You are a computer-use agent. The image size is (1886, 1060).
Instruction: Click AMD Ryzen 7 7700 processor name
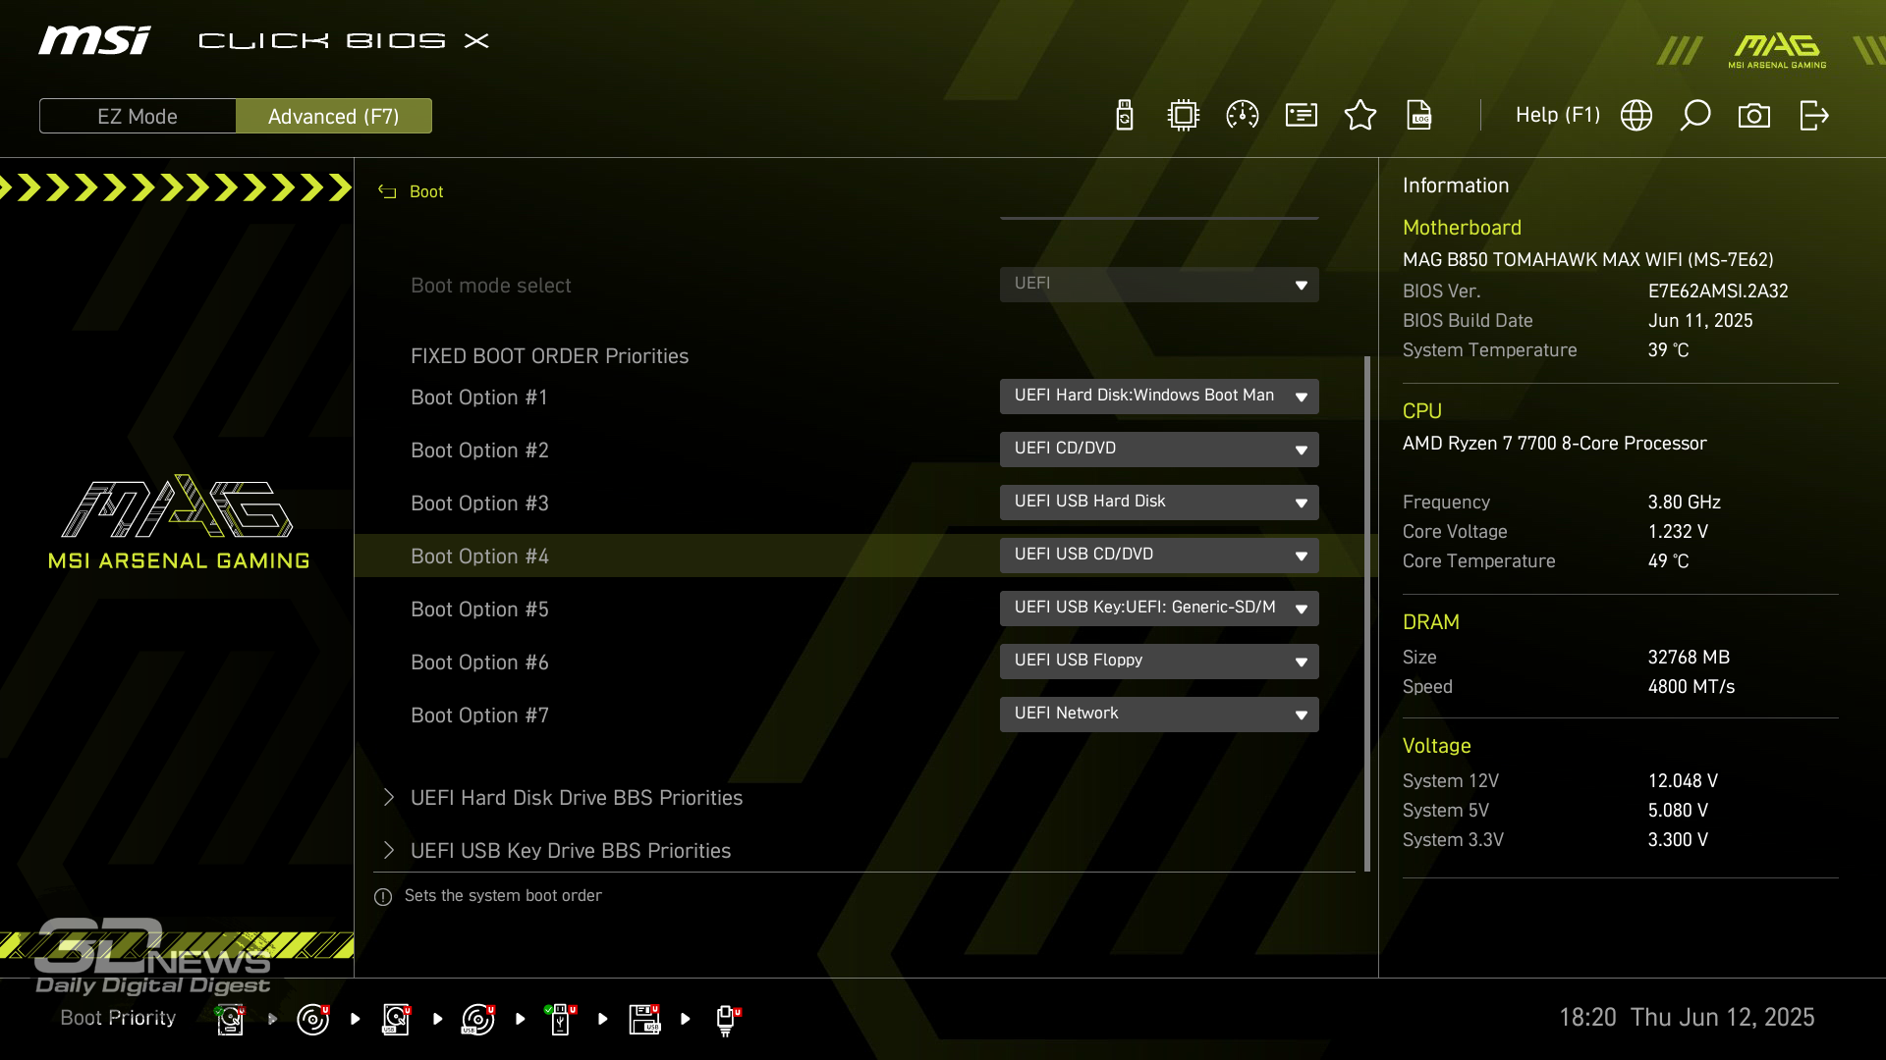point(1554,444)
